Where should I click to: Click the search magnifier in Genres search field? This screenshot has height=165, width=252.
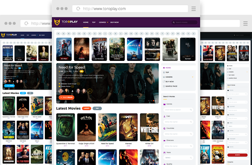click(x=191, y=110)
